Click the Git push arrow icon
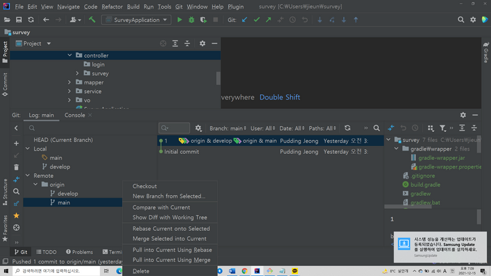491x276 pixels. [268, 20]
